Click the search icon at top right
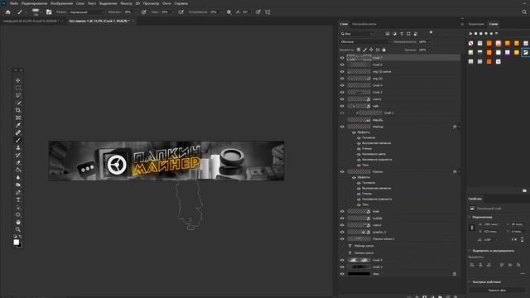This screenshot has width=530, height=298. [524, 12]
